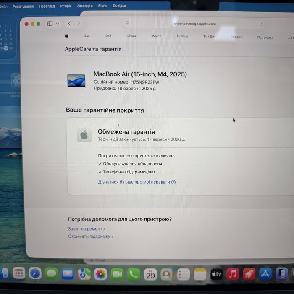Screen dimensions: 294x294
Task: Open the Довідка menu
Action: click(119, 5)
